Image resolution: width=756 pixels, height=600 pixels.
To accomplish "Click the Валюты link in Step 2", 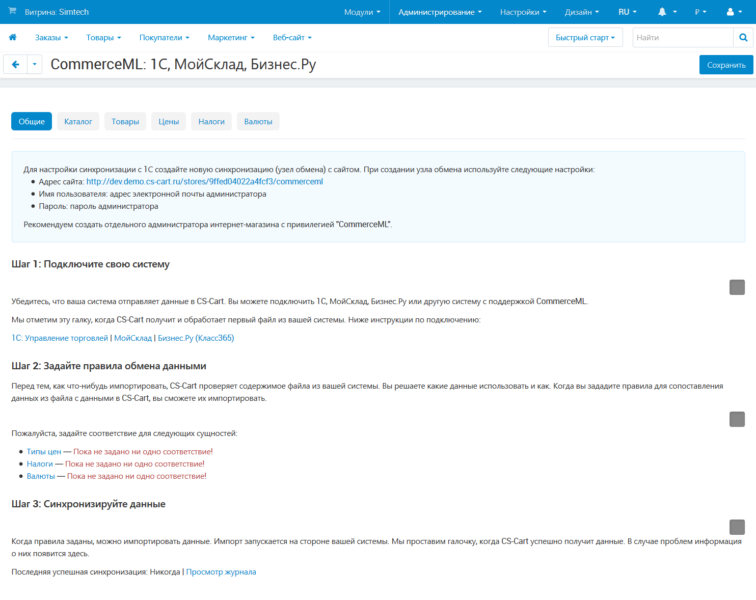I will (41, 476).
